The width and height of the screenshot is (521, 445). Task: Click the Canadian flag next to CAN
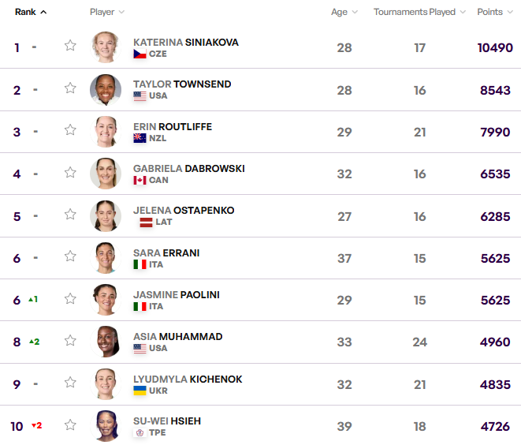(x=140, y=181)
